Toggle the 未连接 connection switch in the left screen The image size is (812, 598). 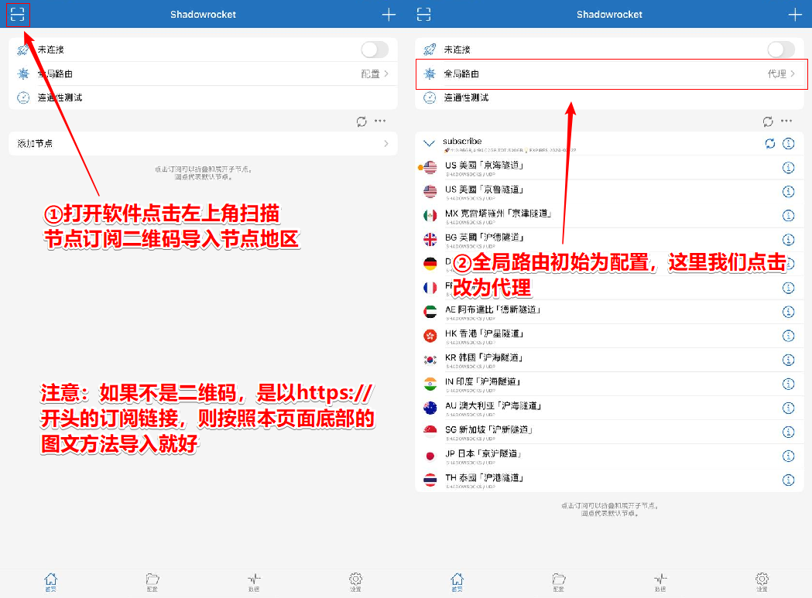[374, 50]
